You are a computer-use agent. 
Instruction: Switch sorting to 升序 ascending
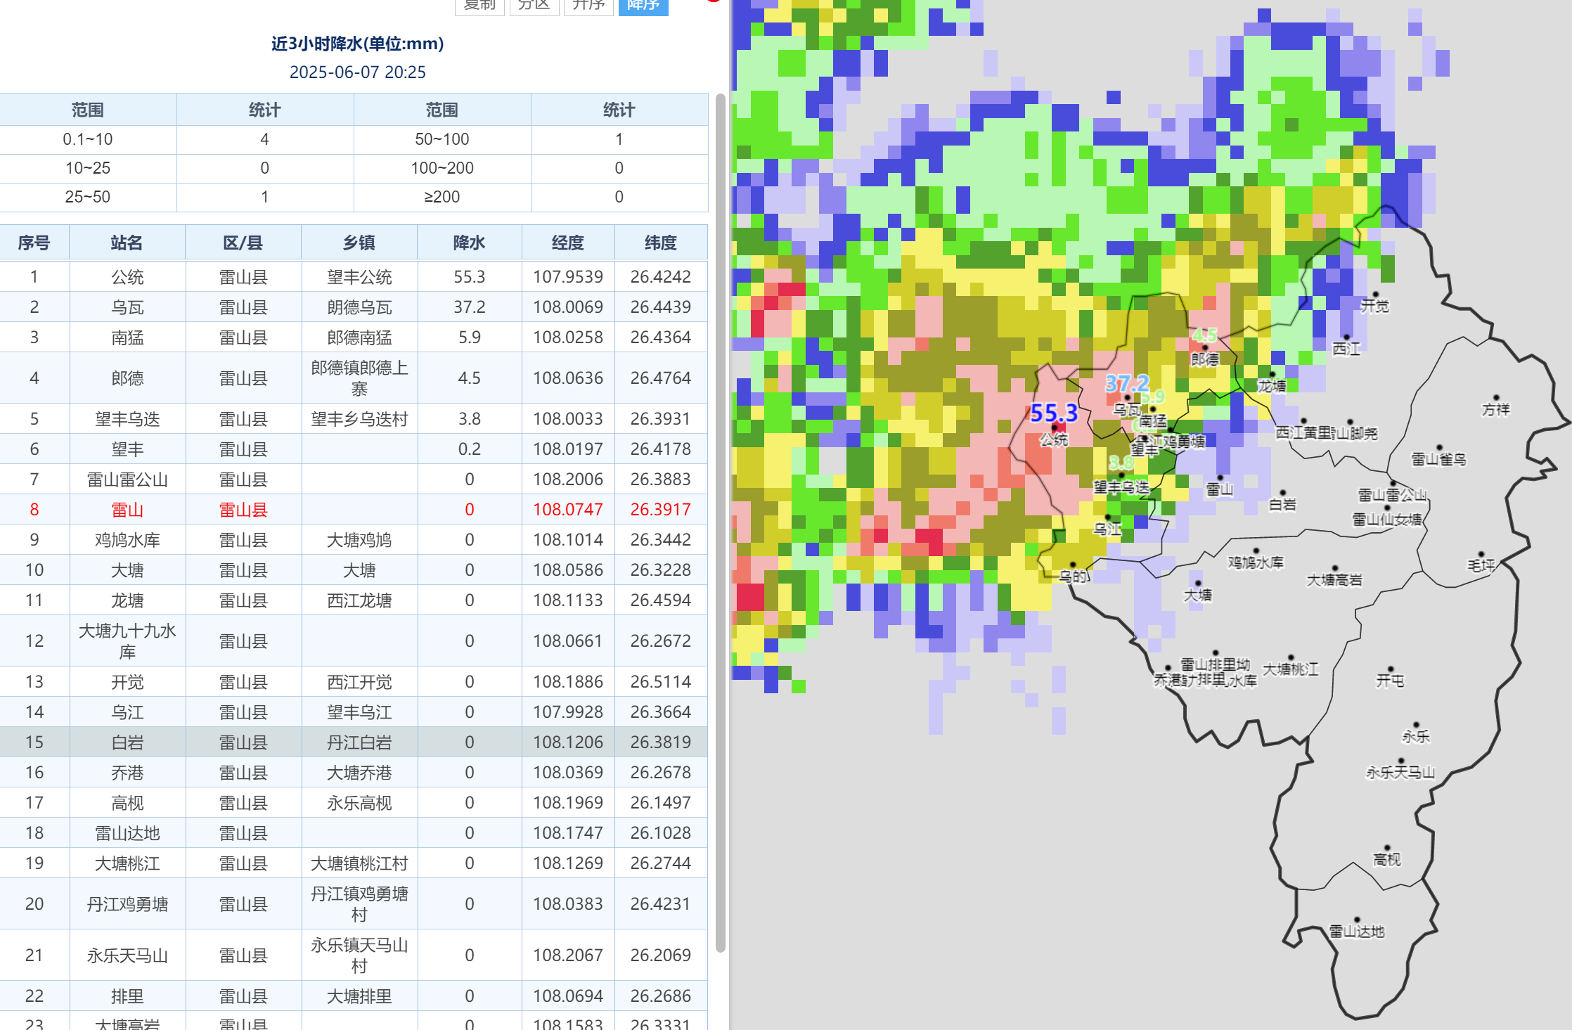pyautogui.click(x=588, y=6)
